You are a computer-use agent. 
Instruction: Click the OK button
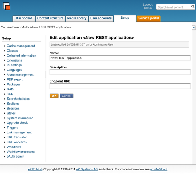(54, 96)
